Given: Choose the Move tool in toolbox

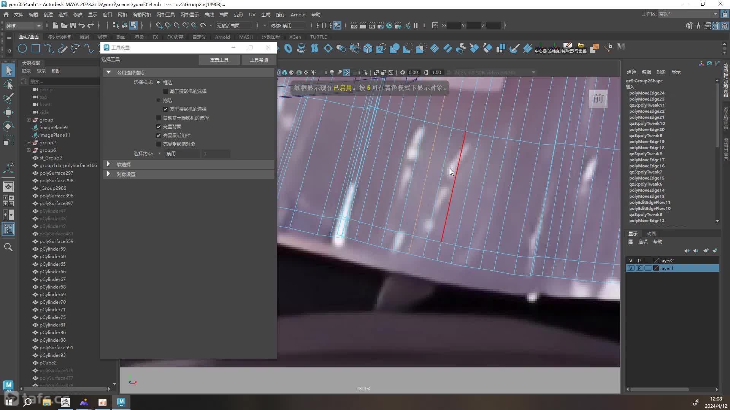Looking at the screenshot, I should click(8, 112).
